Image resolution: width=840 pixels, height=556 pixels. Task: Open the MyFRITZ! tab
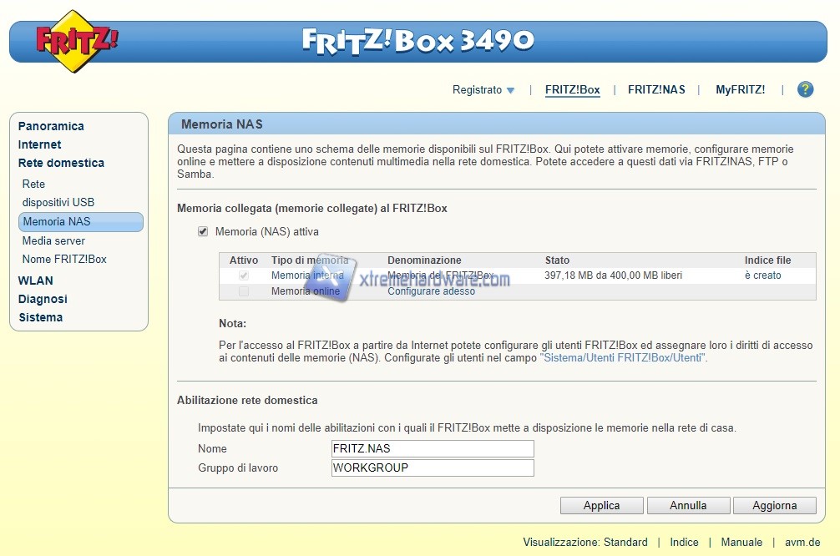pos(740,90)
